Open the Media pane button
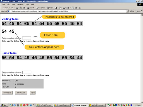143x107 pixels. [50, 8]
